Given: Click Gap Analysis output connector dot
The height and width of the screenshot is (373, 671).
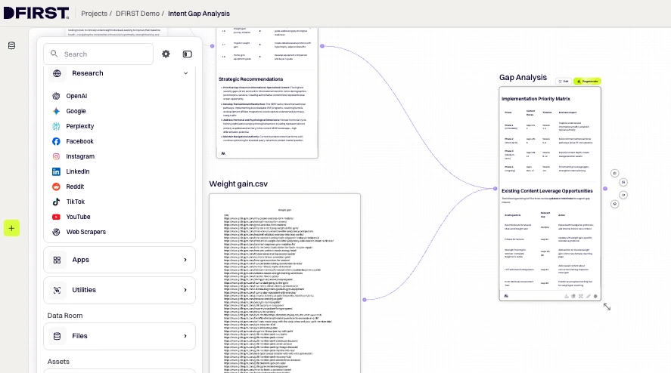Looking at the screenshot, I should [605, 189].
